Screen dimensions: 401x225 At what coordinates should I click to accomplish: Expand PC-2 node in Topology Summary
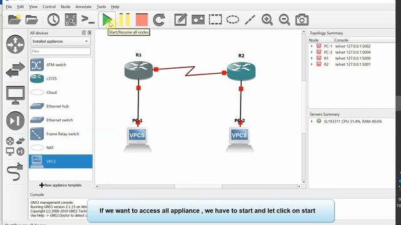pyautogui.click(x=311, y=52)
